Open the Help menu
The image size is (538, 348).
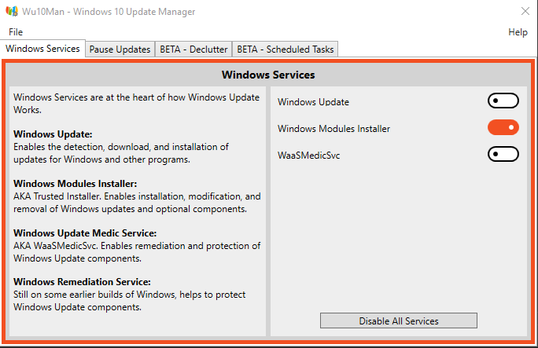pos(518,32)
